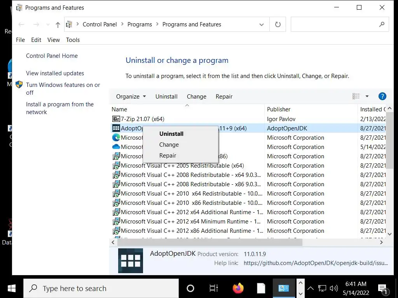Go up one level with the up arrow
The height and width of the screenshot is (298, 398).
pyautogui.click(x=58, y=24)
